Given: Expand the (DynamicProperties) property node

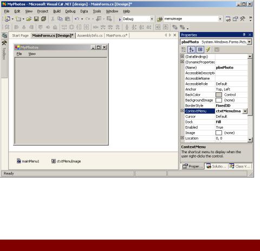Looking at the screenshot, I should pos(183,62).
